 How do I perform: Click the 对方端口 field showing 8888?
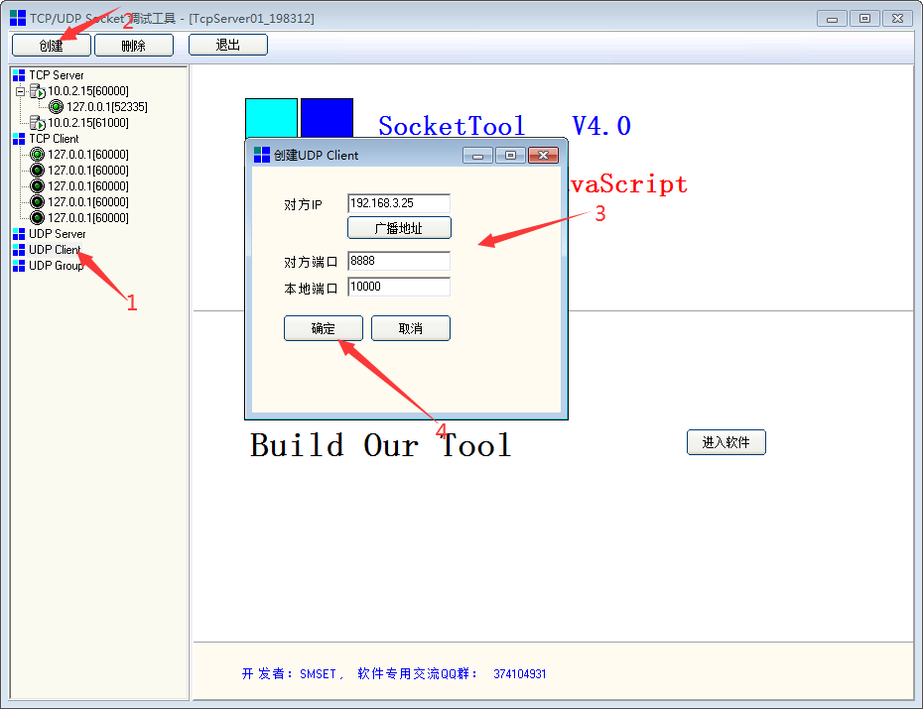tap(399, 261)
